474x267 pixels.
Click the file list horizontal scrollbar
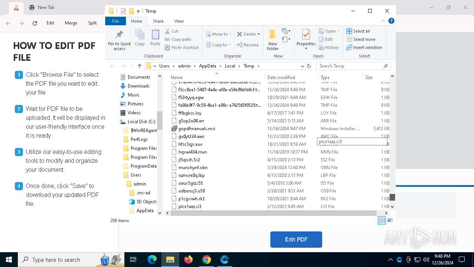[x=273, y=213]
